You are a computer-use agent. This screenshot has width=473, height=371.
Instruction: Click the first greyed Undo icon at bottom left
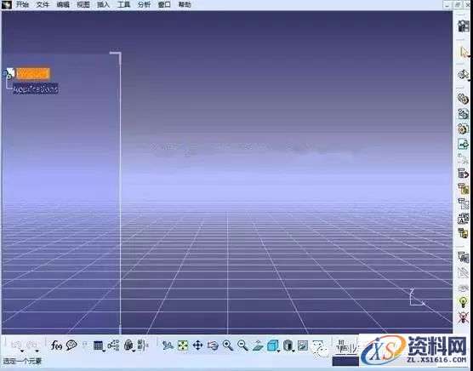[17, 344]
